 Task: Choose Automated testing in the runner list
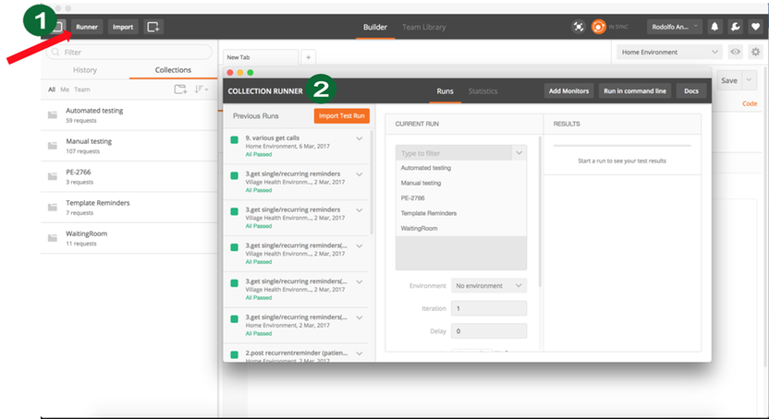coord(461,168)
